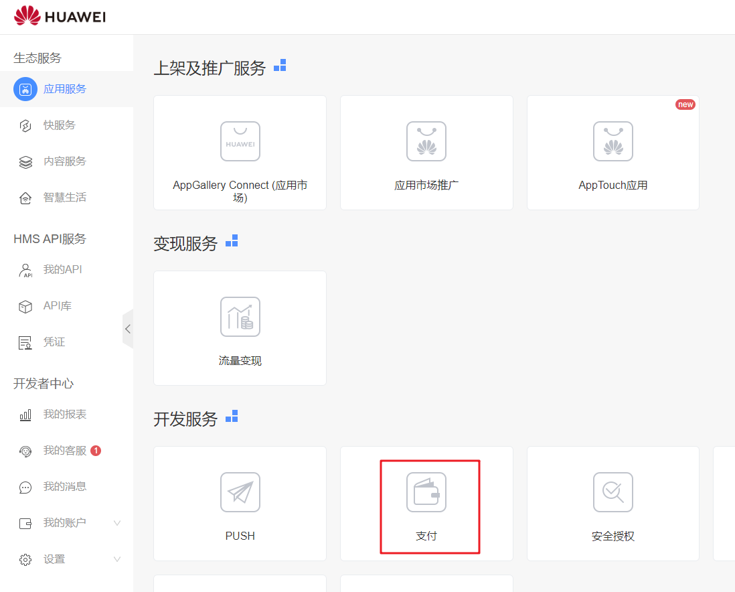Open 我的API menu entry

click(62, 270)
